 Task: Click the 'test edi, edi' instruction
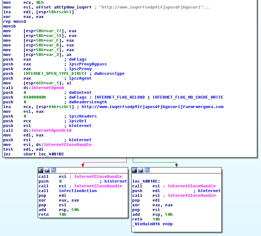pos(23,149)
